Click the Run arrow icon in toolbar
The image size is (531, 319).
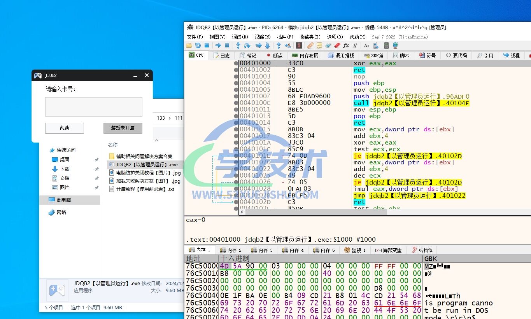[218, 46]
